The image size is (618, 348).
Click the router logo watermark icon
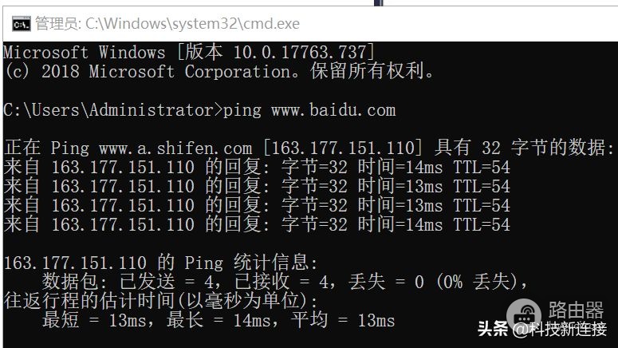(523, 313)
